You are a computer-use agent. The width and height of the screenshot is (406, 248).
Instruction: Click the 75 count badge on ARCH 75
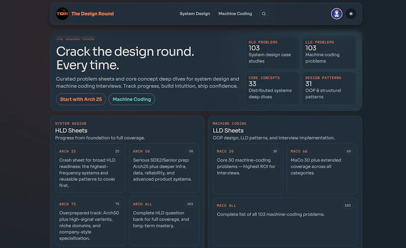117,204
